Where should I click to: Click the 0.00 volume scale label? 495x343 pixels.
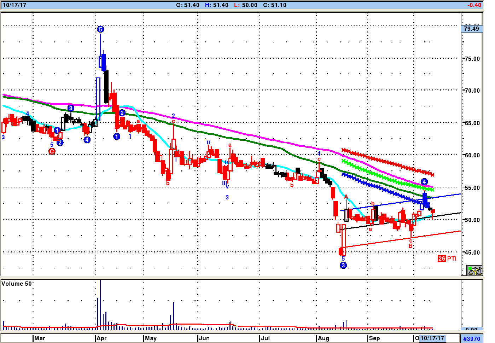coord(472,330)
